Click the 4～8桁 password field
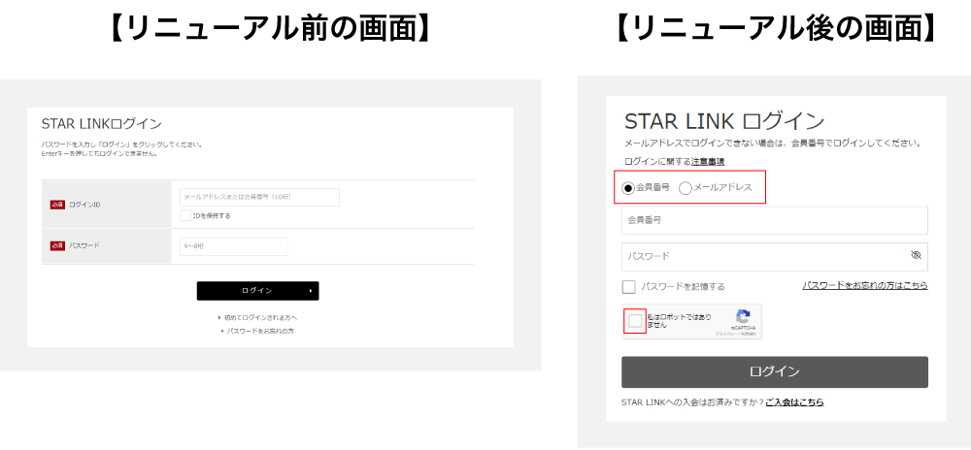971x450 pixels. click(x=234, y=246)
